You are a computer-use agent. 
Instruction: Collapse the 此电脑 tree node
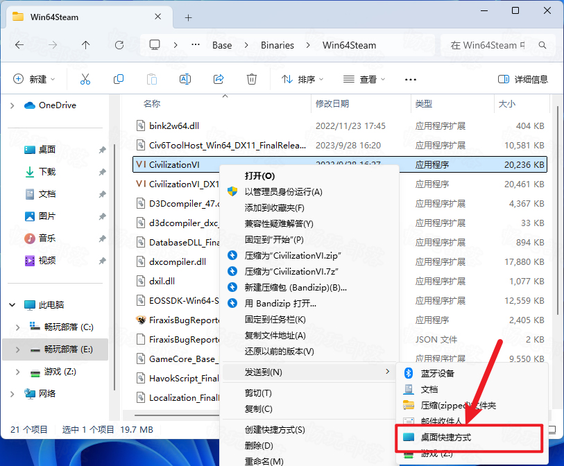pyautogui.click(x=12, y=305)
